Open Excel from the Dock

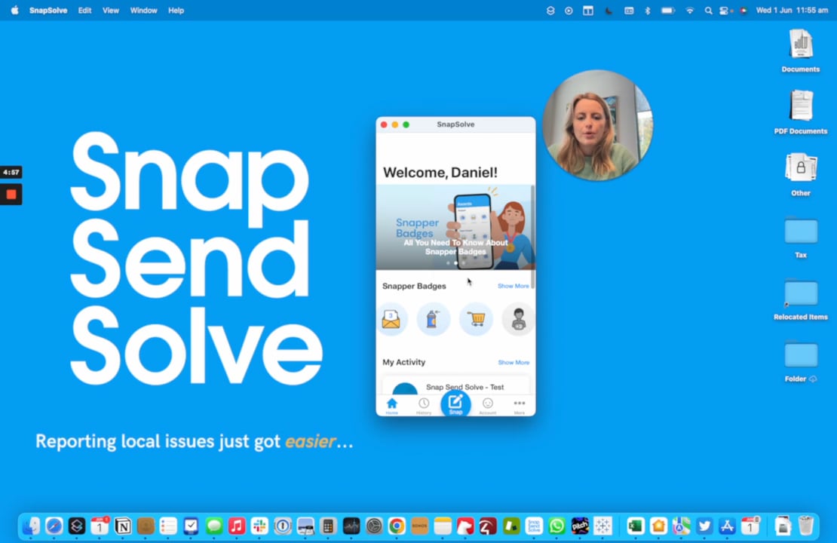click(635, 526)
